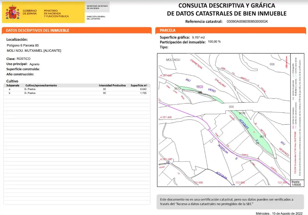Click the 'VERD' river label on map
Image resolution: width=308 pixels, height=215 pixels.
pyautogui.click(x=212, y=90)
